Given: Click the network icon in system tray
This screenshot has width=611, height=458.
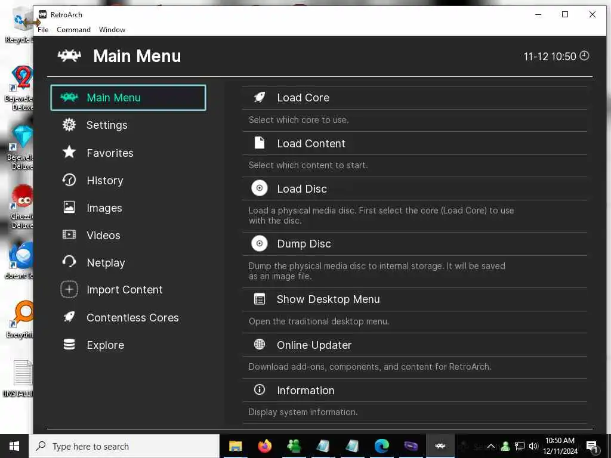Looking at the screenshot, I should (520, 446).
